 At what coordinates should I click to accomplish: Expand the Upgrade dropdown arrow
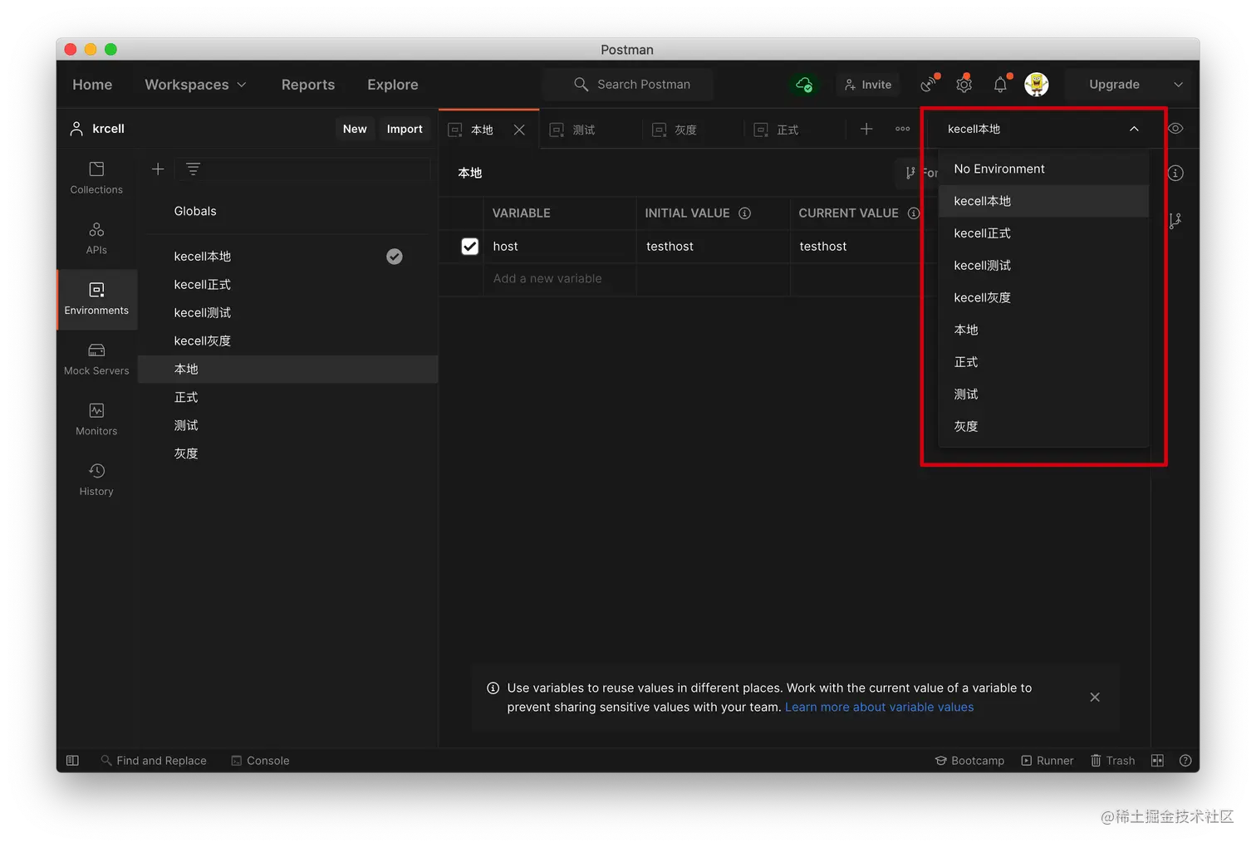1178,85
